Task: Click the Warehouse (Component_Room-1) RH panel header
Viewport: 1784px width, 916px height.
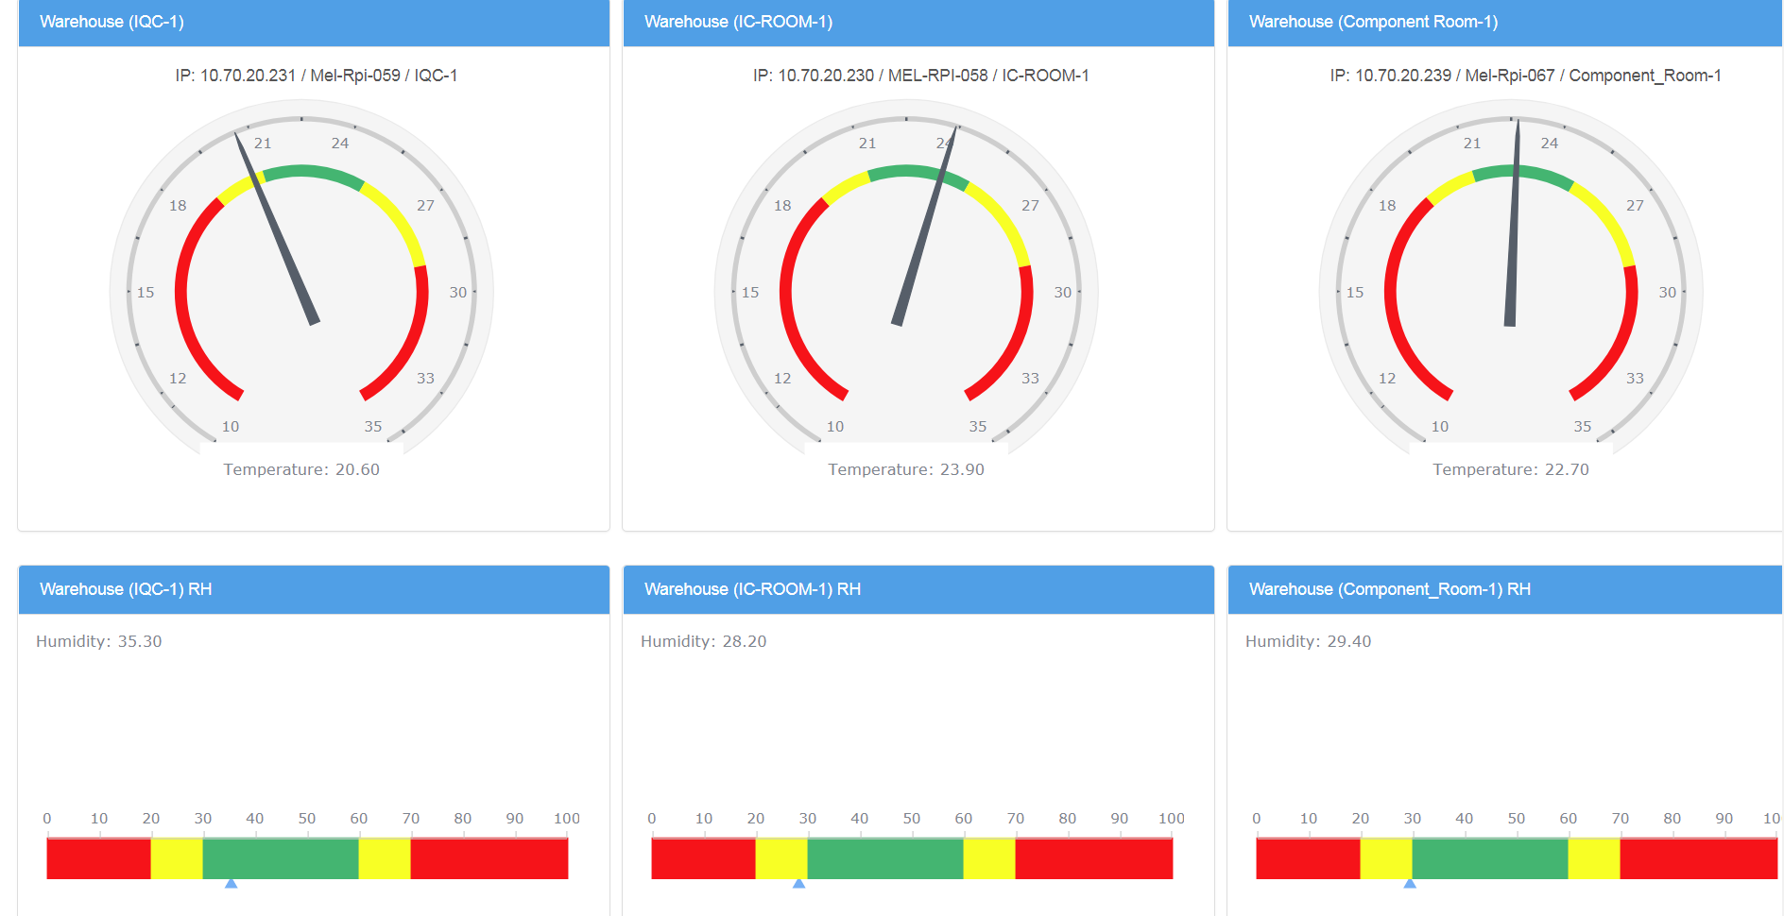Action: point(1505,589)
